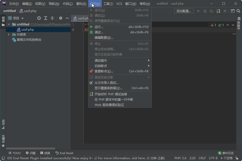Click the run anything window icon in toolbar
Screen dimensions: 242x161
pyautogui.click(x=233, y=11)
